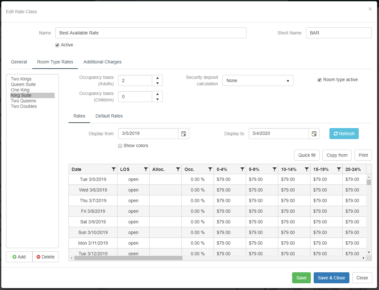The height and width of the screenshot is (290, 379).
Task: Click the Occ. cell for Fri 3/8/2019
Action: 198,211
